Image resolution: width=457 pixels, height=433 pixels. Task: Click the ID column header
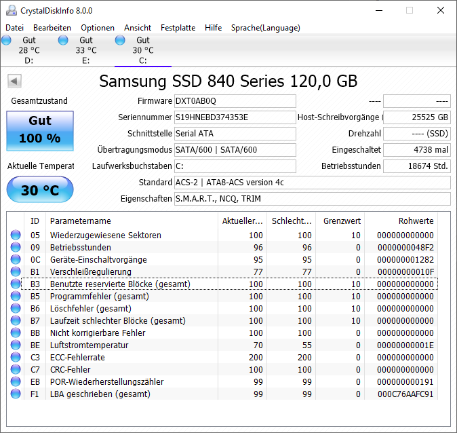pos(35,221)
